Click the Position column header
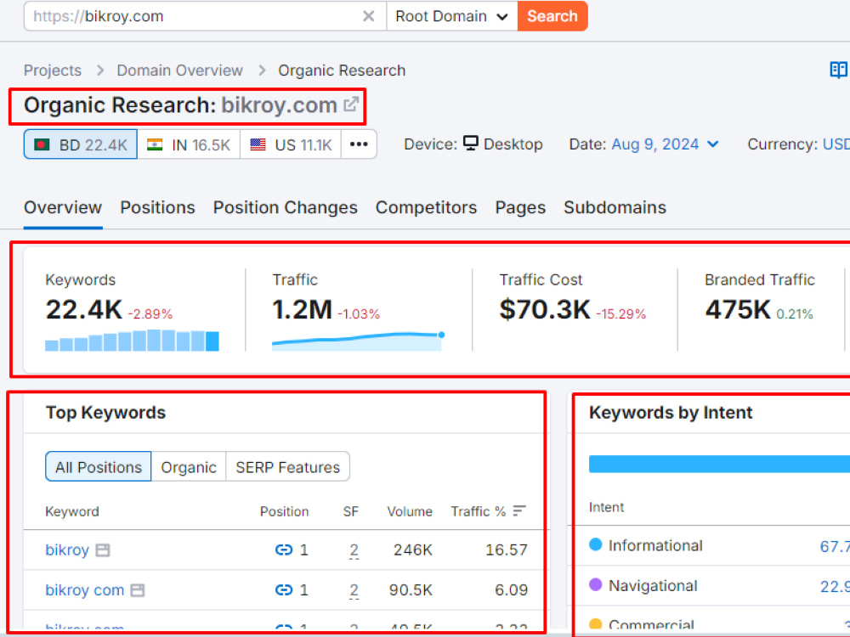The width and height of the screenshot is (850, 637). [x=284, y=511]
